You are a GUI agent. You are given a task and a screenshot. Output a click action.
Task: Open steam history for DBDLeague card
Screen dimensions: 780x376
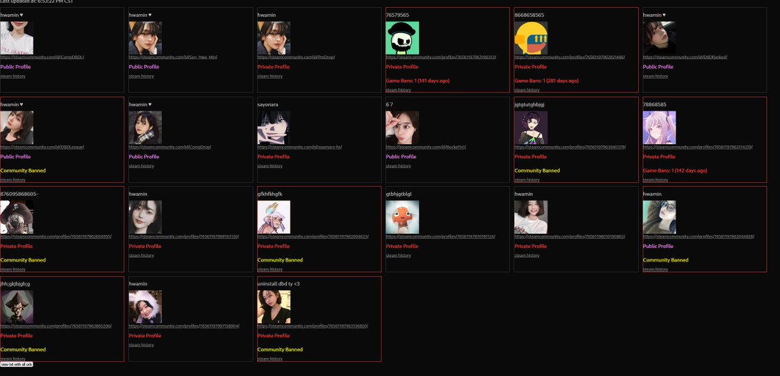tap(12, 180)
